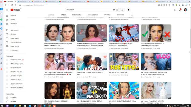
Task: Select the ВИДЕО channel tab
Action: tap(63, 15)
